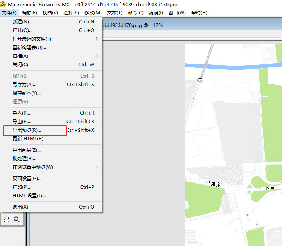Click 另存为(A)... menu entry

(24, 85)
